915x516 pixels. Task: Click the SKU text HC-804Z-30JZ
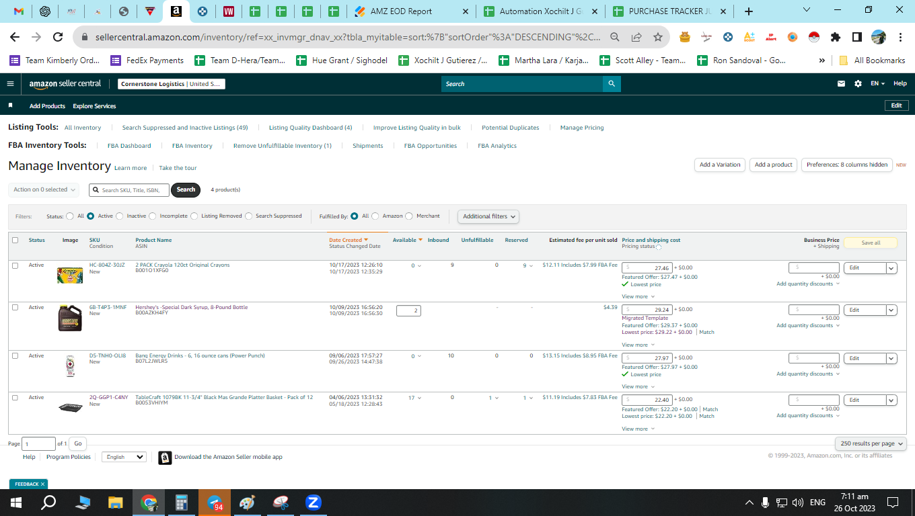pyautogui.click(x=107, y=265)
